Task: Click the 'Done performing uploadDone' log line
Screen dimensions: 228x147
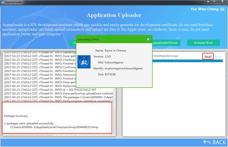Action: point(59,94)
